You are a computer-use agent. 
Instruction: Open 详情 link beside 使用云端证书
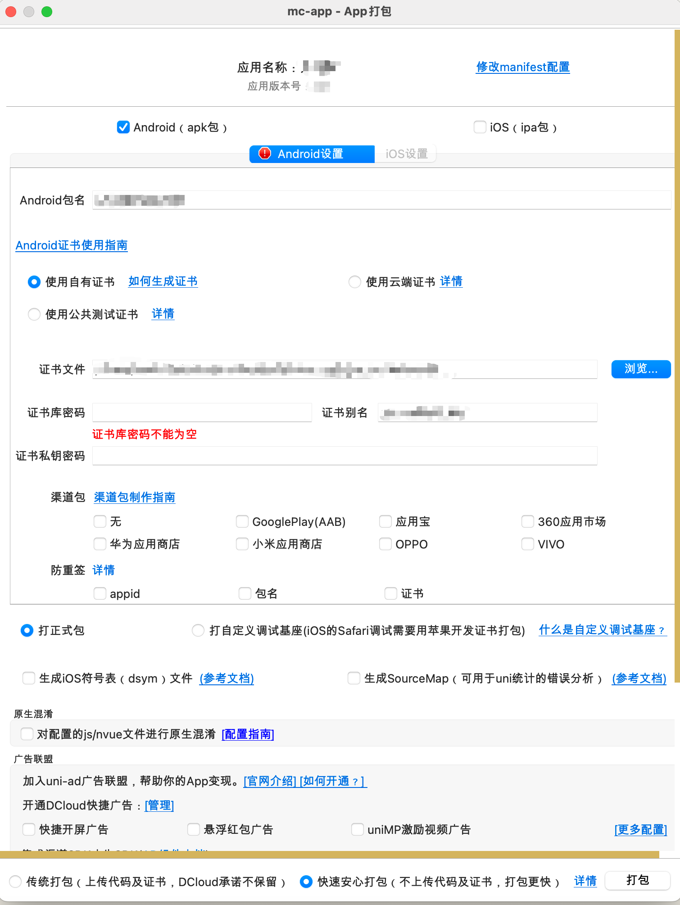(x=451, y=281)
